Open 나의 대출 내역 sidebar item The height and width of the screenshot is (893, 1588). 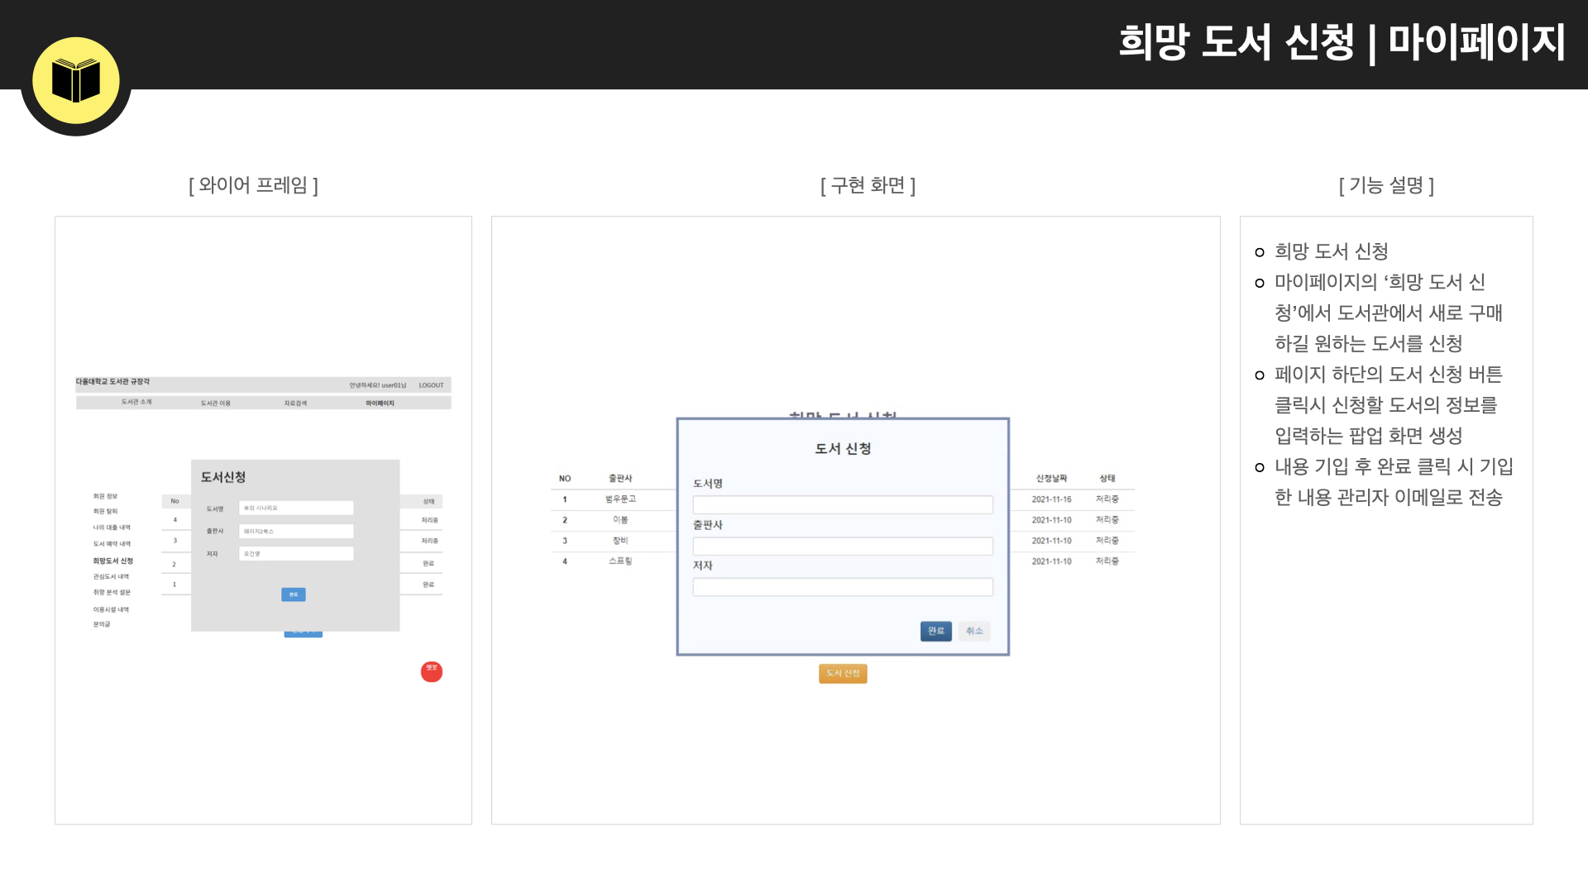coord(112,528)
